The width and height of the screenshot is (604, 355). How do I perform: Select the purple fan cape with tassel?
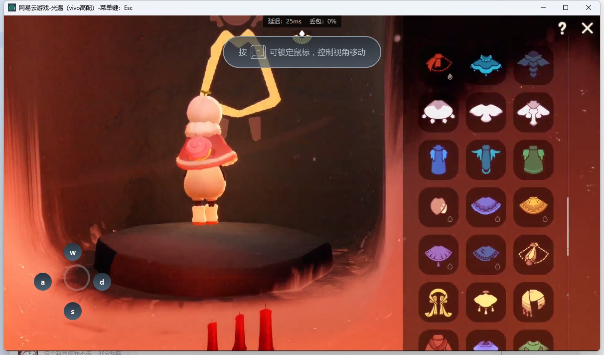(x=438, y=254)
